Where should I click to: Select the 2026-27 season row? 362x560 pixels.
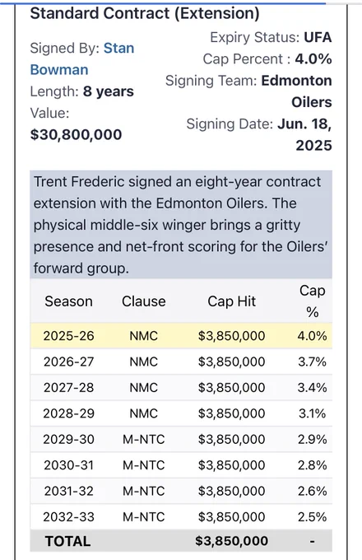click(181, 362)
